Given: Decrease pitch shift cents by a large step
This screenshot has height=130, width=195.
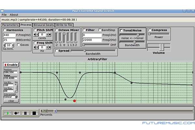Looking at the screenshot, I should [x=34, y=34].
